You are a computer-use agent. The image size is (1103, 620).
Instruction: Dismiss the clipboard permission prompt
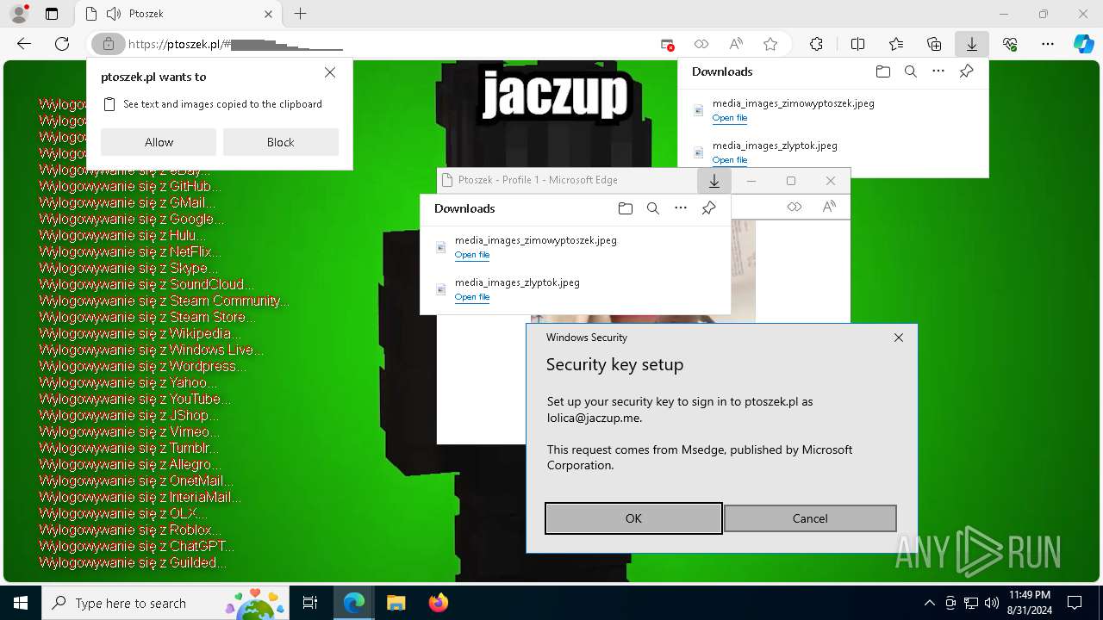pos(330,73)
